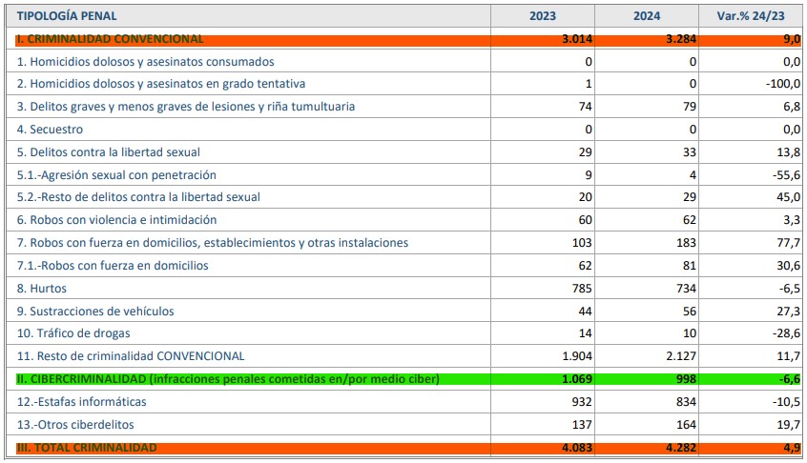
Task: Click the 2023 value '74' for lesiones
Action: (x=585, y=107)
